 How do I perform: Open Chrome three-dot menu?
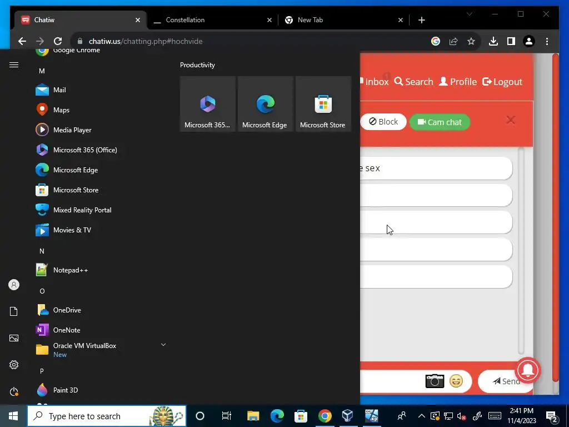point(547,41)
